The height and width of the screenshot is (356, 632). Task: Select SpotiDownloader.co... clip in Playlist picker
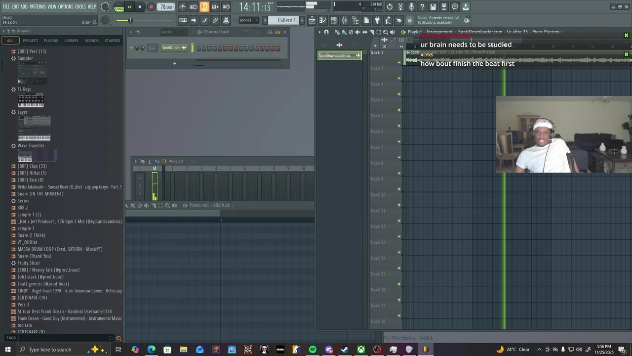click(x=340, y=55)
